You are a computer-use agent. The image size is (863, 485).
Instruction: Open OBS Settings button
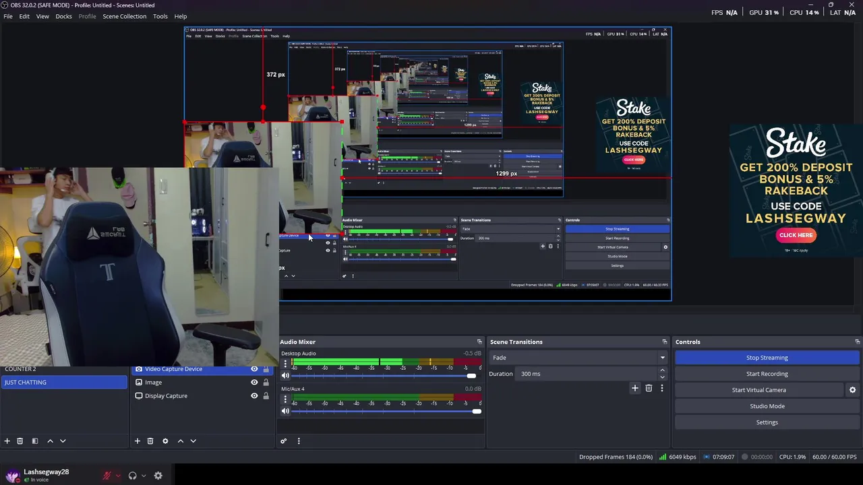[x=767, y=422]
